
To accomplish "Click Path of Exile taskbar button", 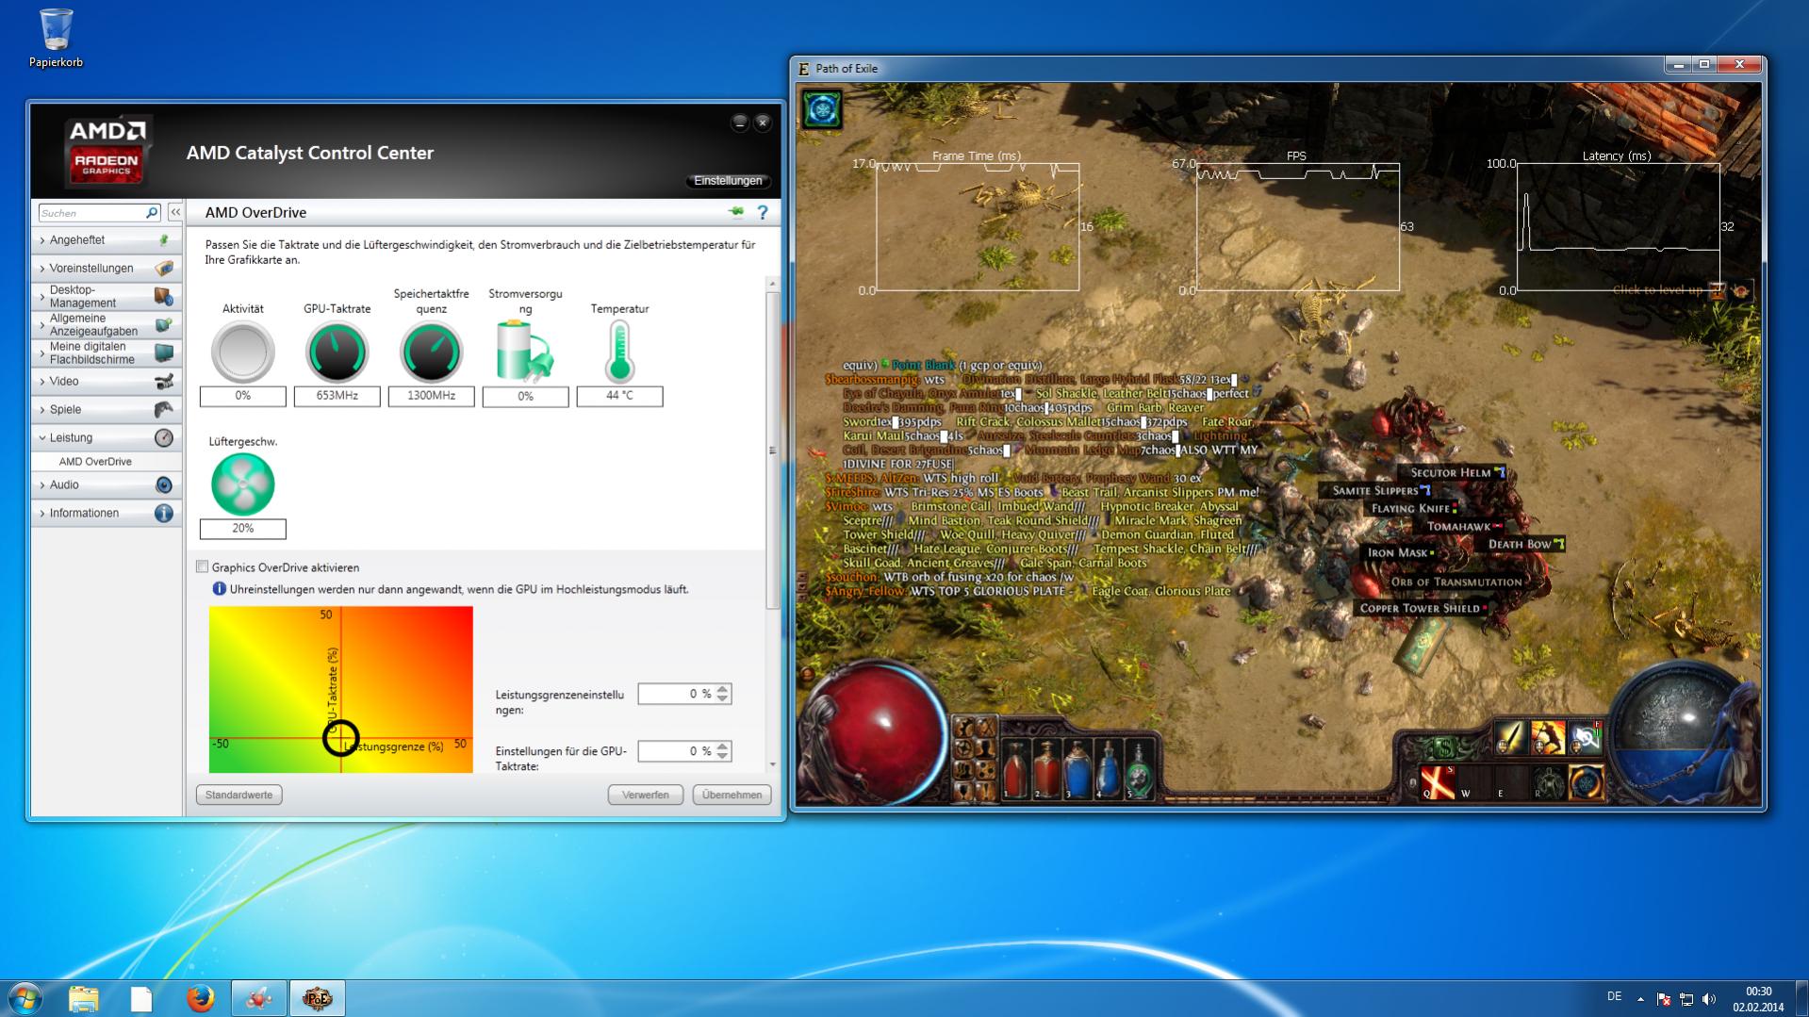I will click(317, 998).
